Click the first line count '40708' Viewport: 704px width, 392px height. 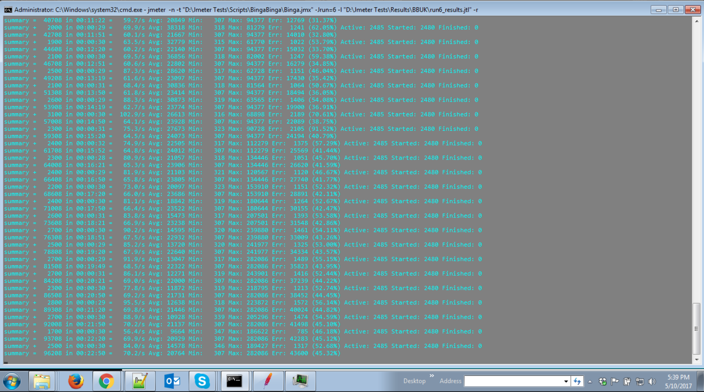(53, 20)
